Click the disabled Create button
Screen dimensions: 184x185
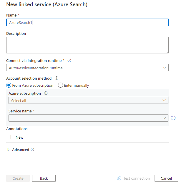[x=18, y=178]
